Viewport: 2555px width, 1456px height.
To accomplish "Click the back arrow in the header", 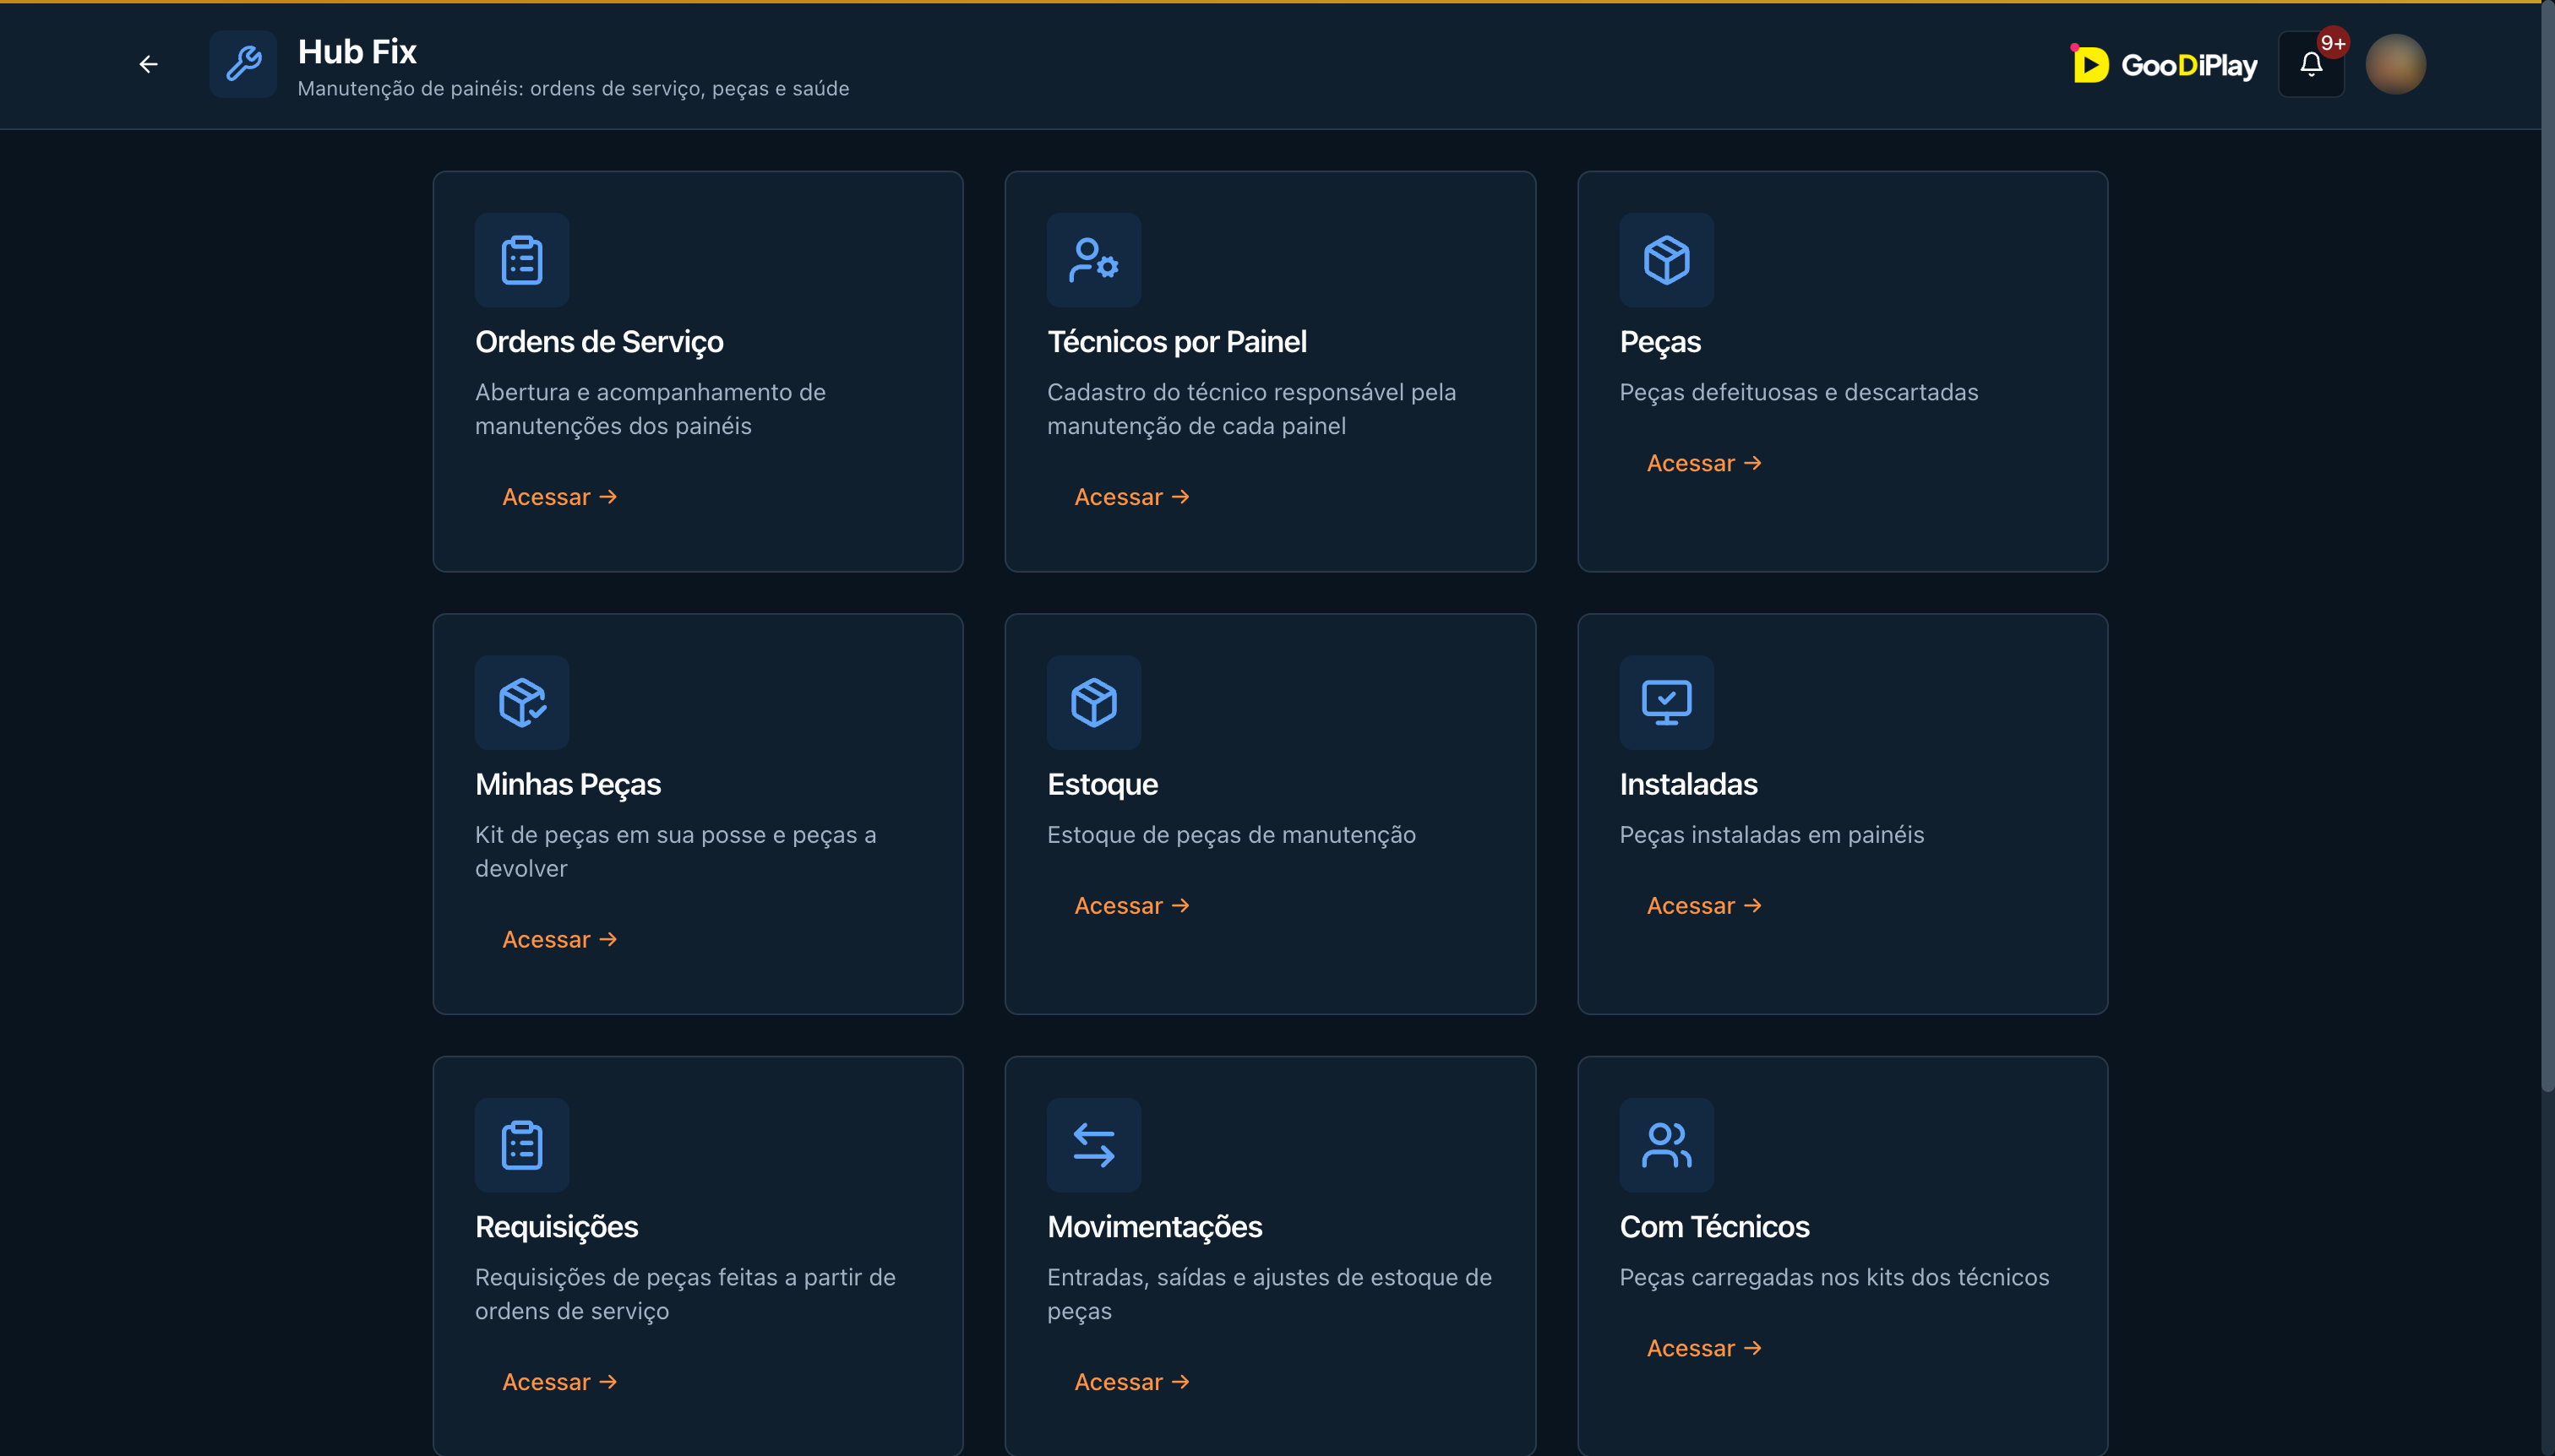I will point(148,64).
